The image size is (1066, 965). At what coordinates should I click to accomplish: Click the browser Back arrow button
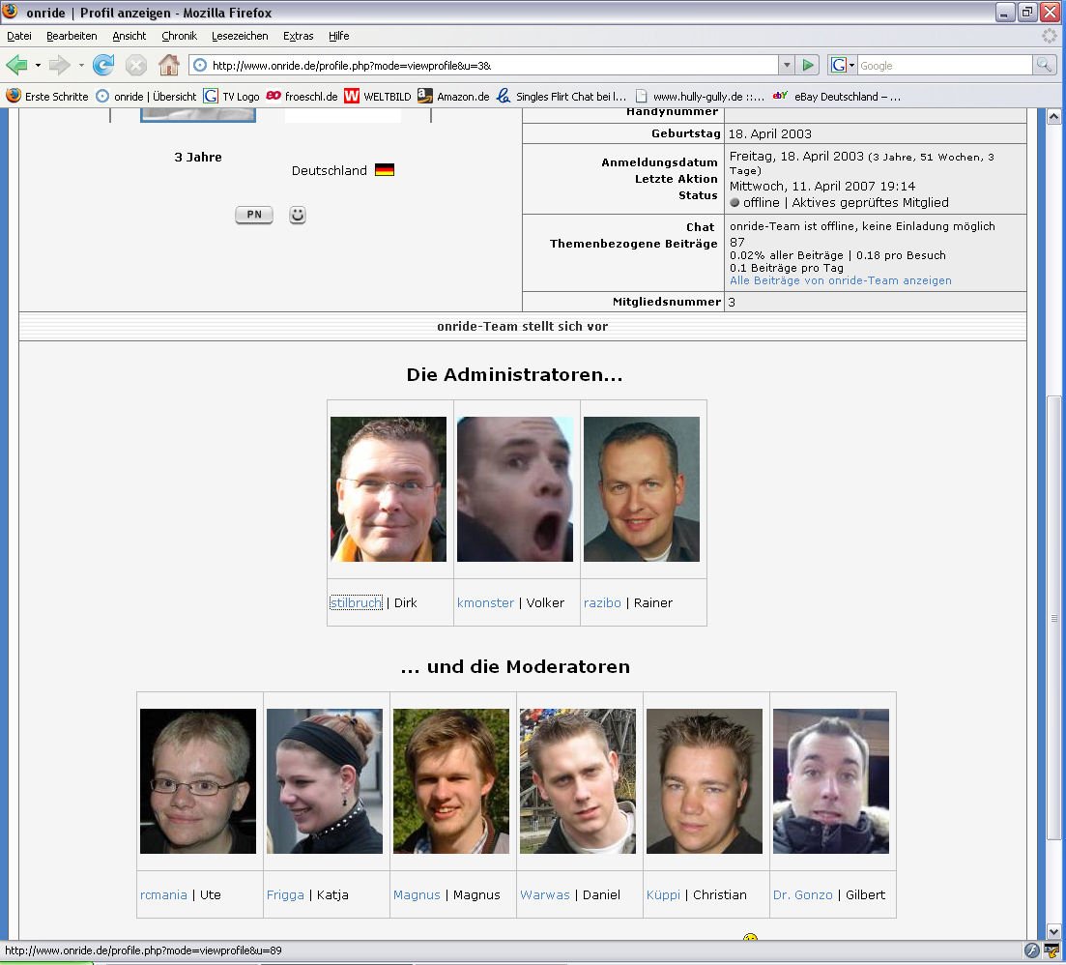coord(17,66)
